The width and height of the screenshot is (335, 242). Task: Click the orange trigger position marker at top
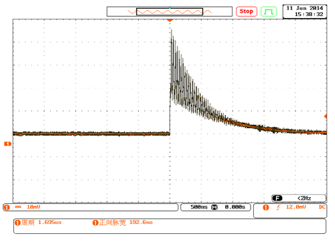170,21
